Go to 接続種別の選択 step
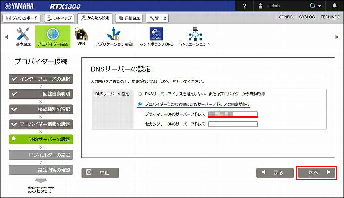This screenshot has height=198, width=344. (41, 109)
